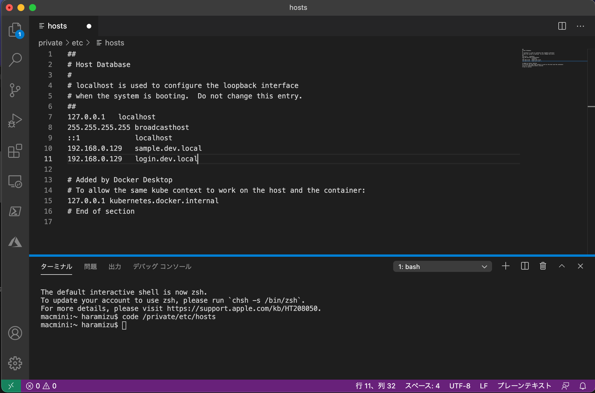Image resolution: width=595 pixels, height=393 pixels.
Task: Open the Azure view icon
Action: (15, 242)
